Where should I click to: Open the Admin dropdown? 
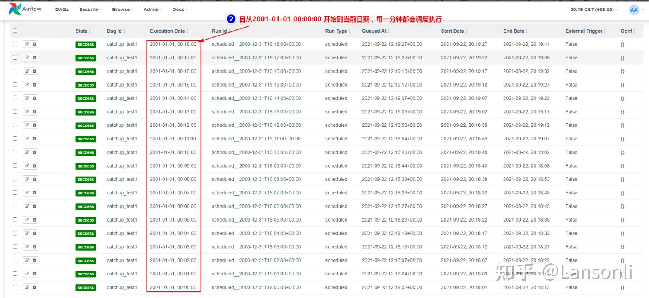[152, 10]
